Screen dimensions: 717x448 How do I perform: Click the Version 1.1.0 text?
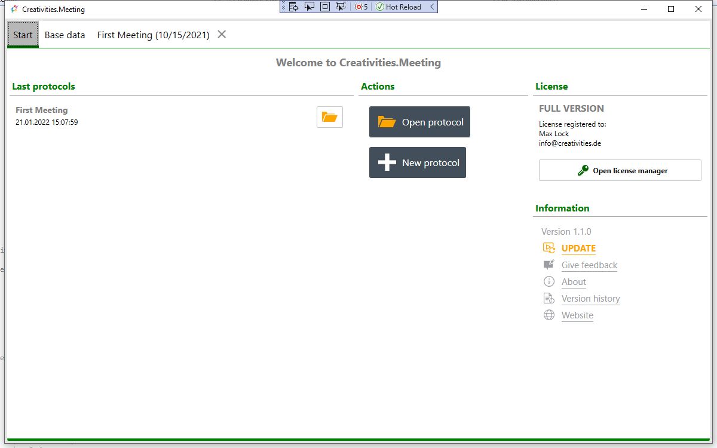click(x=566, y=232)
